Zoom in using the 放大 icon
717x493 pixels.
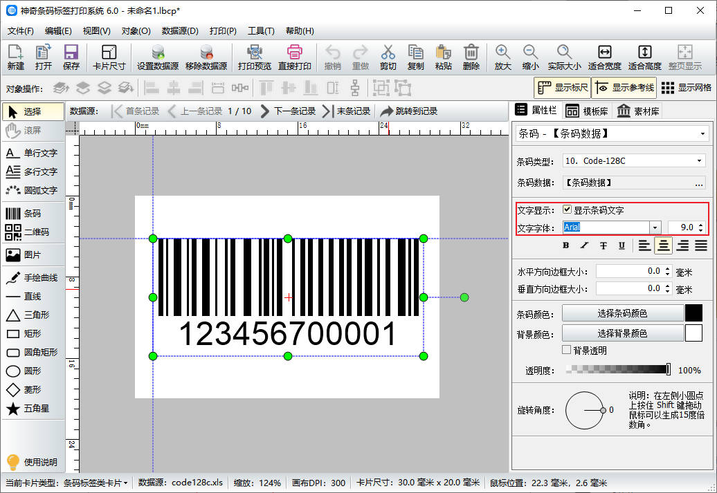(x=502, y=57)
